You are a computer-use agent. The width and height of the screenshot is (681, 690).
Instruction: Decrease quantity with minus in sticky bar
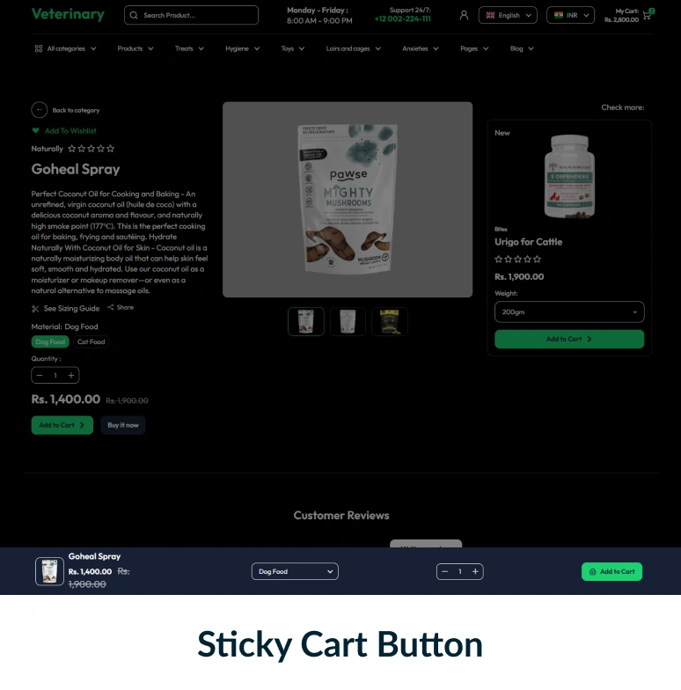[445, 572]
